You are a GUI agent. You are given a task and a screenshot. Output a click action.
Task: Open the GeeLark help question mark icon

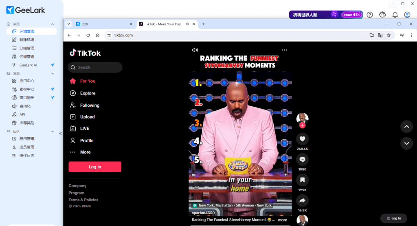click(x=370, y=15)
